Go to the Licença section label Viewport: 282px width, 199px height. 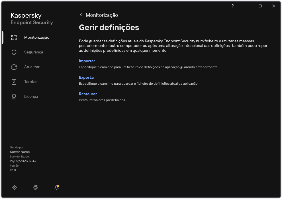point(31,97)
